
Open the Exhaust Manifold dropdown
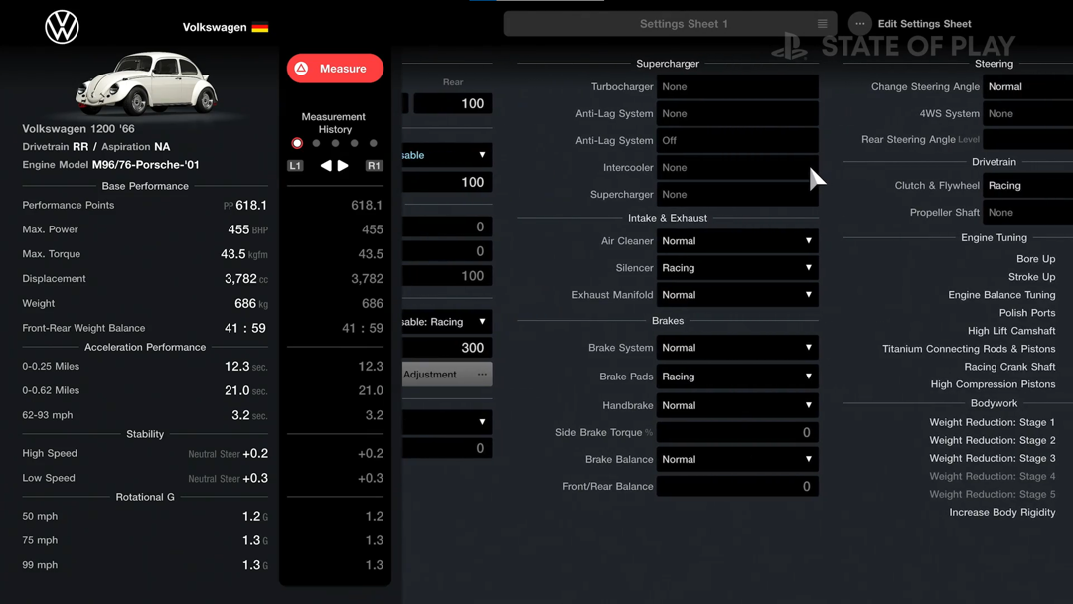737,295
